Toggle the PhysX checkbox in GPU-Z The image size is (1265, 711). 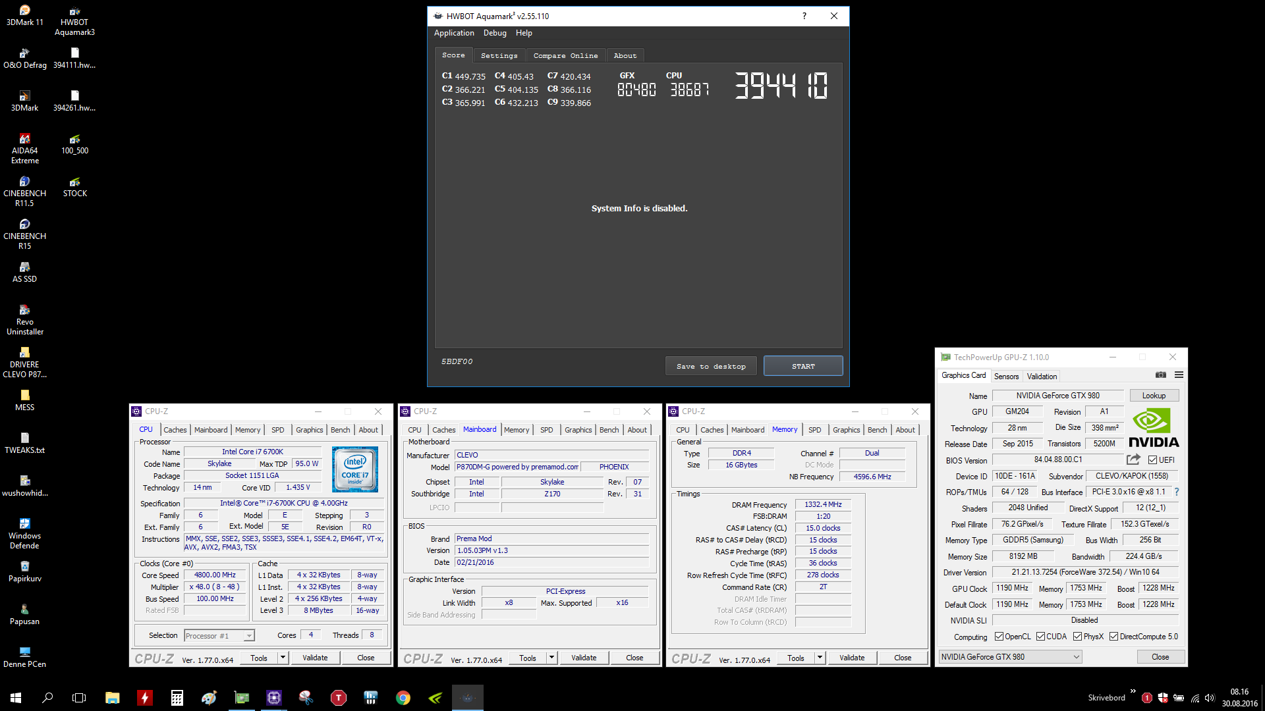(x=1077, y=637)
